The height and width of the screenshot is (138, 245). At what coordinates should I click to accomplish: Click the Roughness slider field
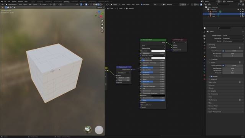tap(153, 72)
